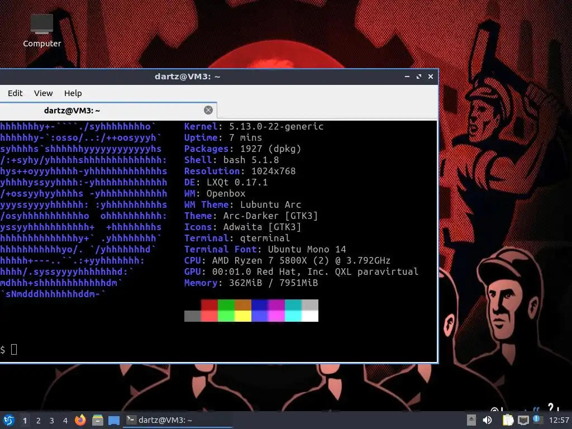The image size is (572, 429).
Task: Click the red color block in neofetch palette
Action: point(209,305)
